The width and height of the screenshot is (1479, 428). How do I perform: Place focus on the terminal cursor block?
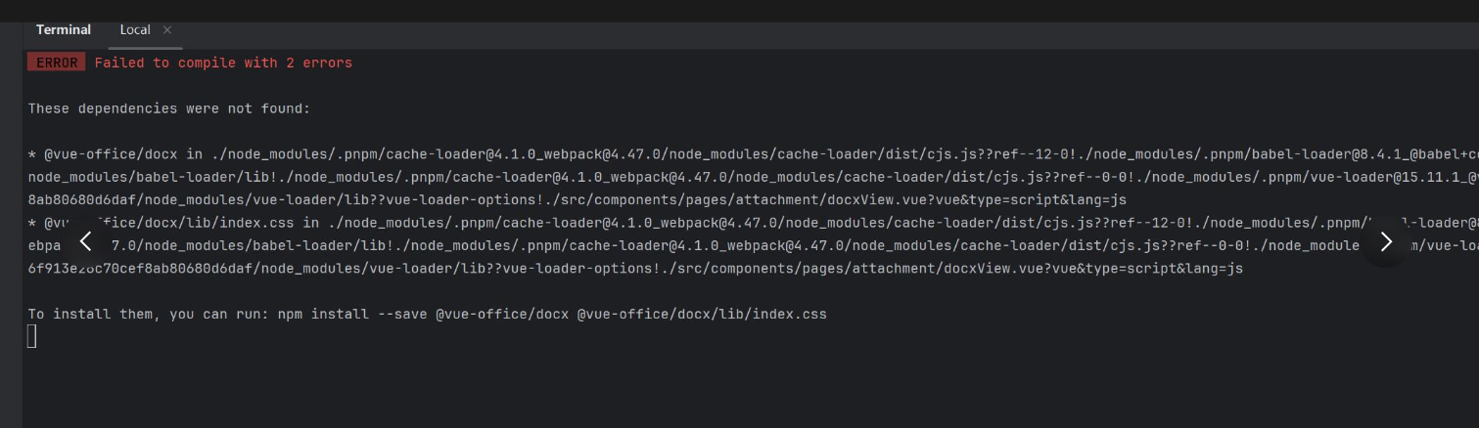32,337
